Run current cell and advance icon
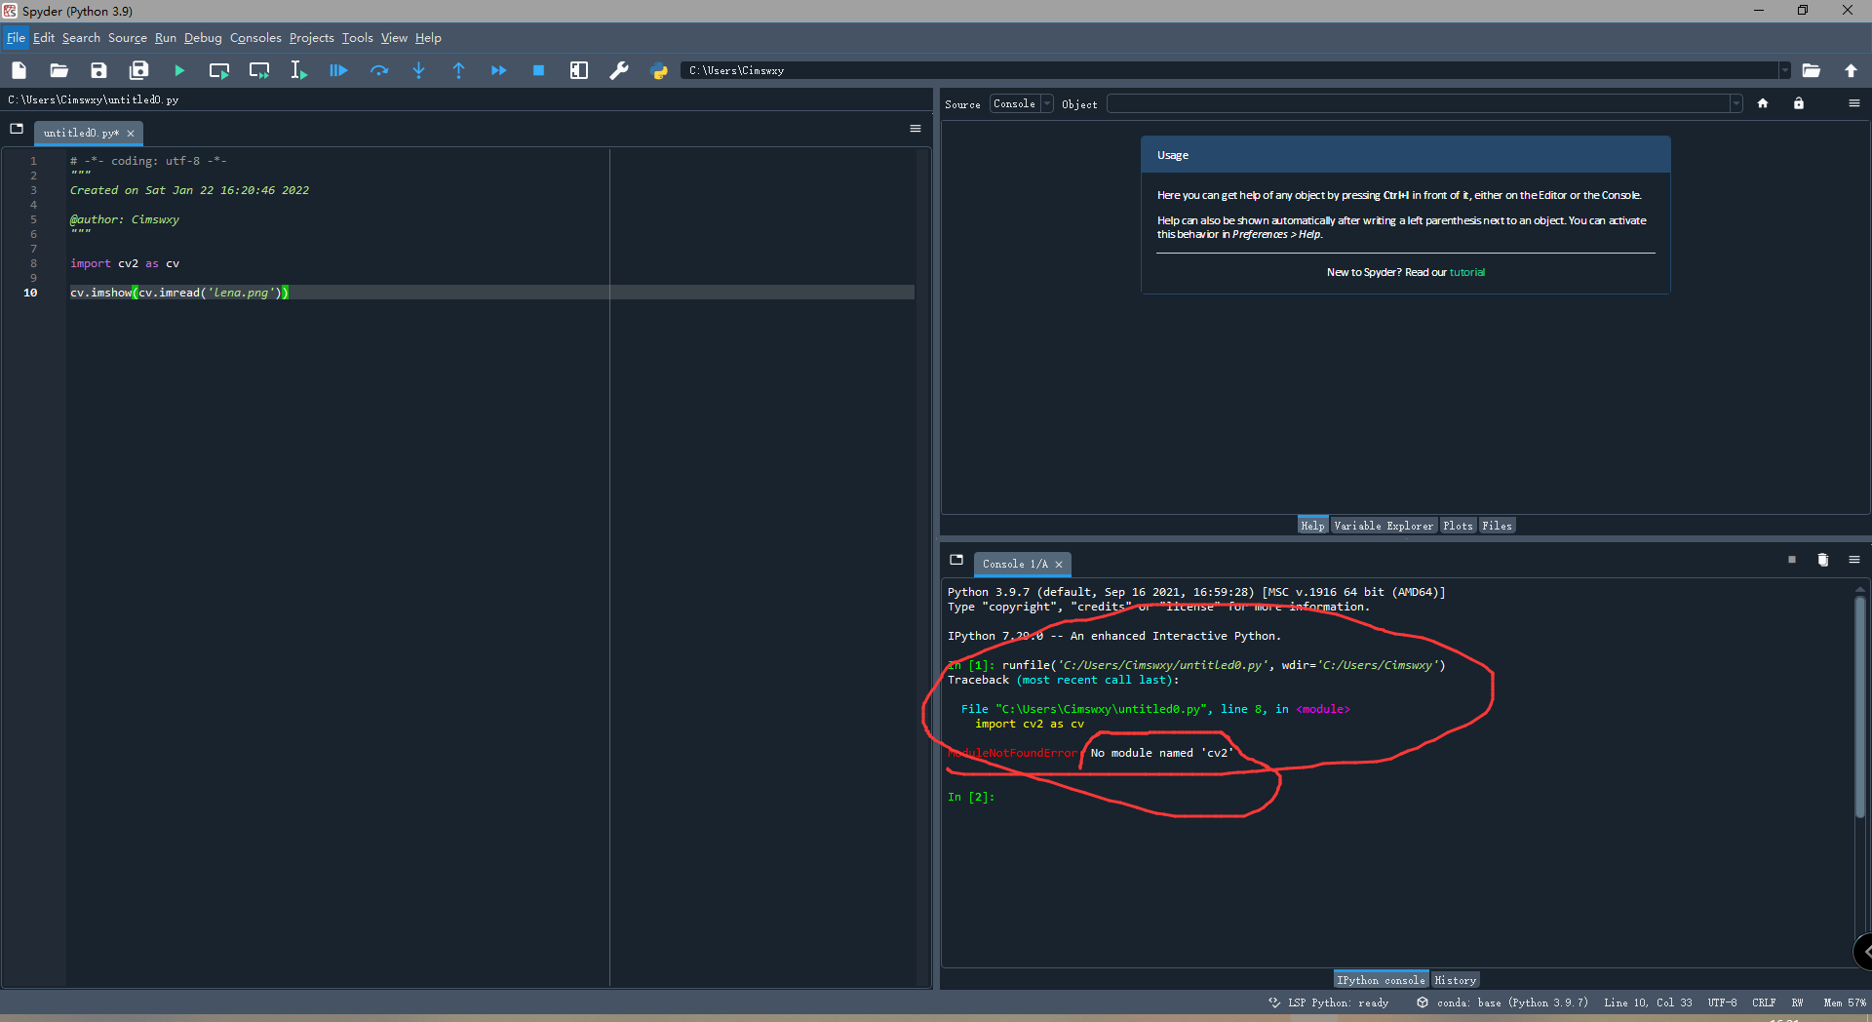1872x1022 pixels. point(259,70)
